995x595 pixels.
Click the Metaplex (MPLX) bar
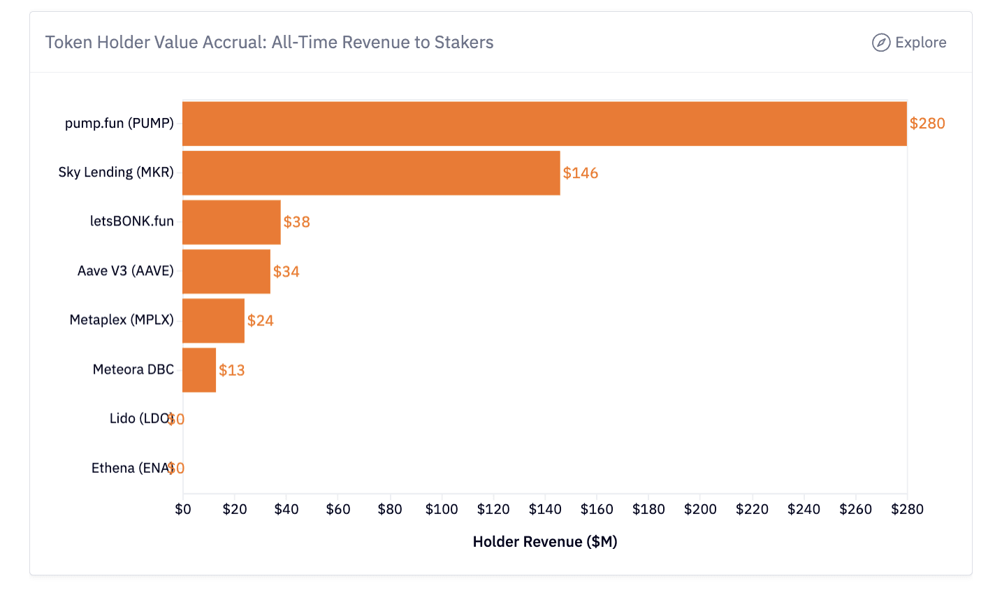(213, 321)
